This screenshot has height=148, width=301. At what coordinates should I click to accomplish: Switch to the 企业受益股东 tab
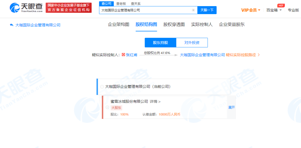(x=232, y=24)
